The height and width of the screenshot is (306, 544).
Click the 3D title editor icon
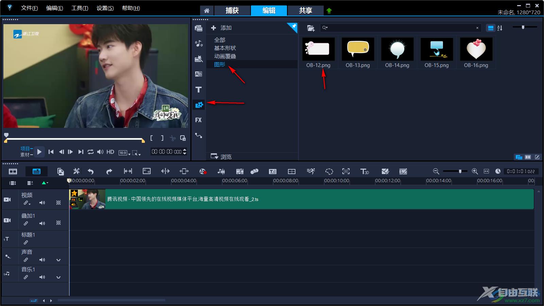pyautogui.click(x=364, y=171)
